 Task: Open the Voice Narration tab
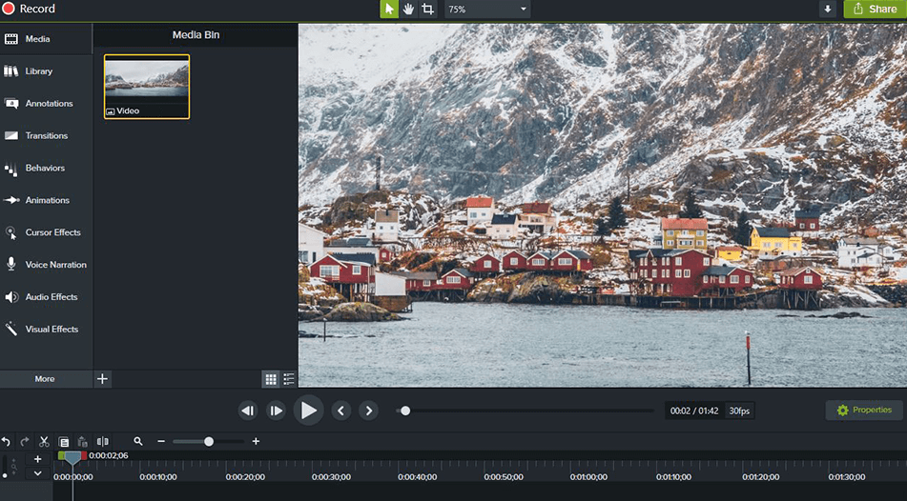(46, 265)
